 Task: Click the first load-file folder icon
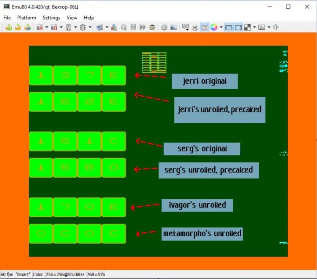click(8, 27)
